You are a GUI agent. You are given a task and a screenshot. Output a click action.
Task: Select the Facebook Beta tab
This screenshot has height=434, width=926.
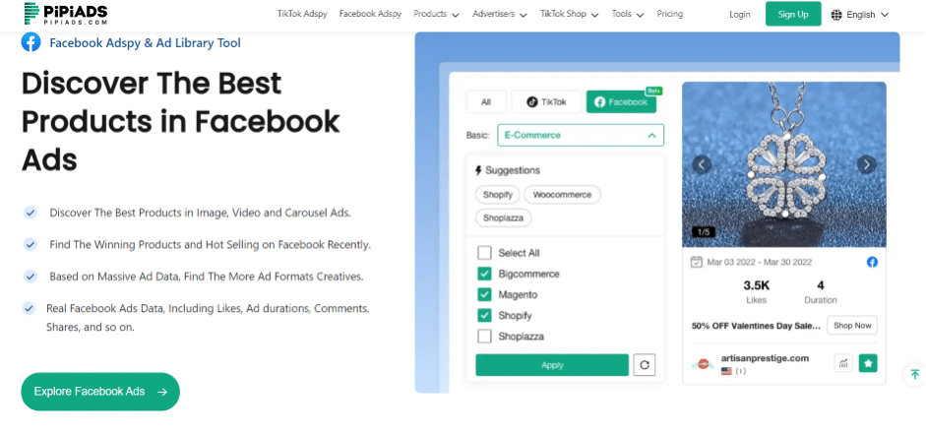621,101
